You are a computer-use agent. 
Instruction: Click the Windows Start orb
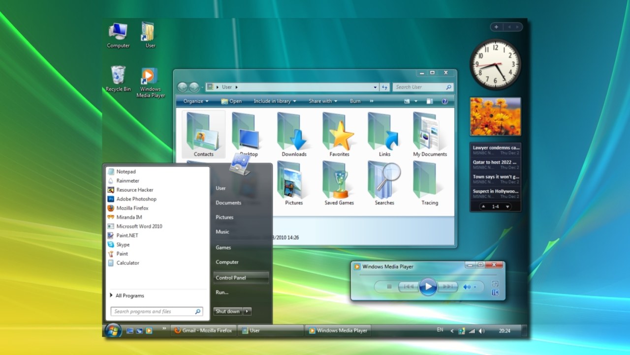coord(113,330)
